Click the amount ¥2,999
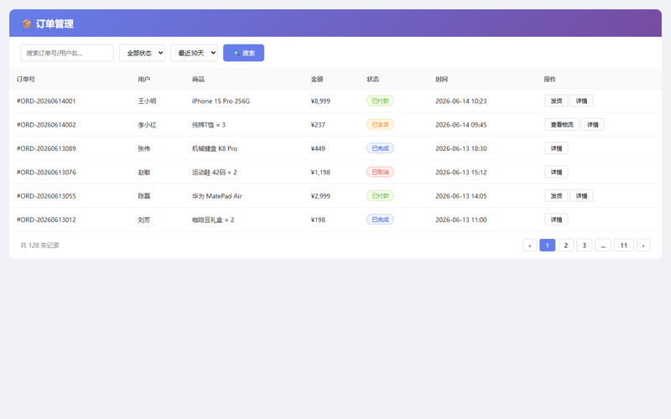 (320, 196)
